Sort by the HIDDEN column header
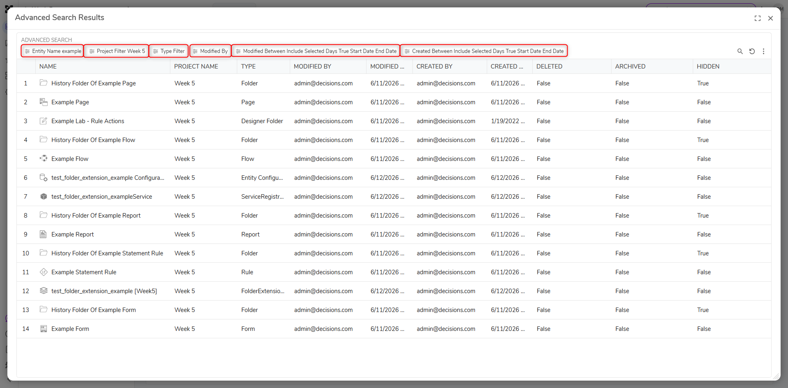Image resolution: width=788 pixels, height=388 pixels. coord(708,67)
